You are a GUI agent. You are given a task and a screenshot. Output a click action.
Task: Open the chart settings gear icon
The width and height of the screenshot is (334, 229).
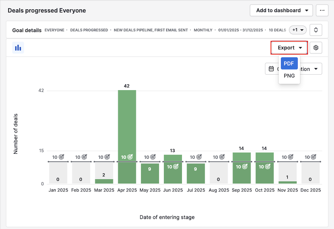[x=316, y=48]
